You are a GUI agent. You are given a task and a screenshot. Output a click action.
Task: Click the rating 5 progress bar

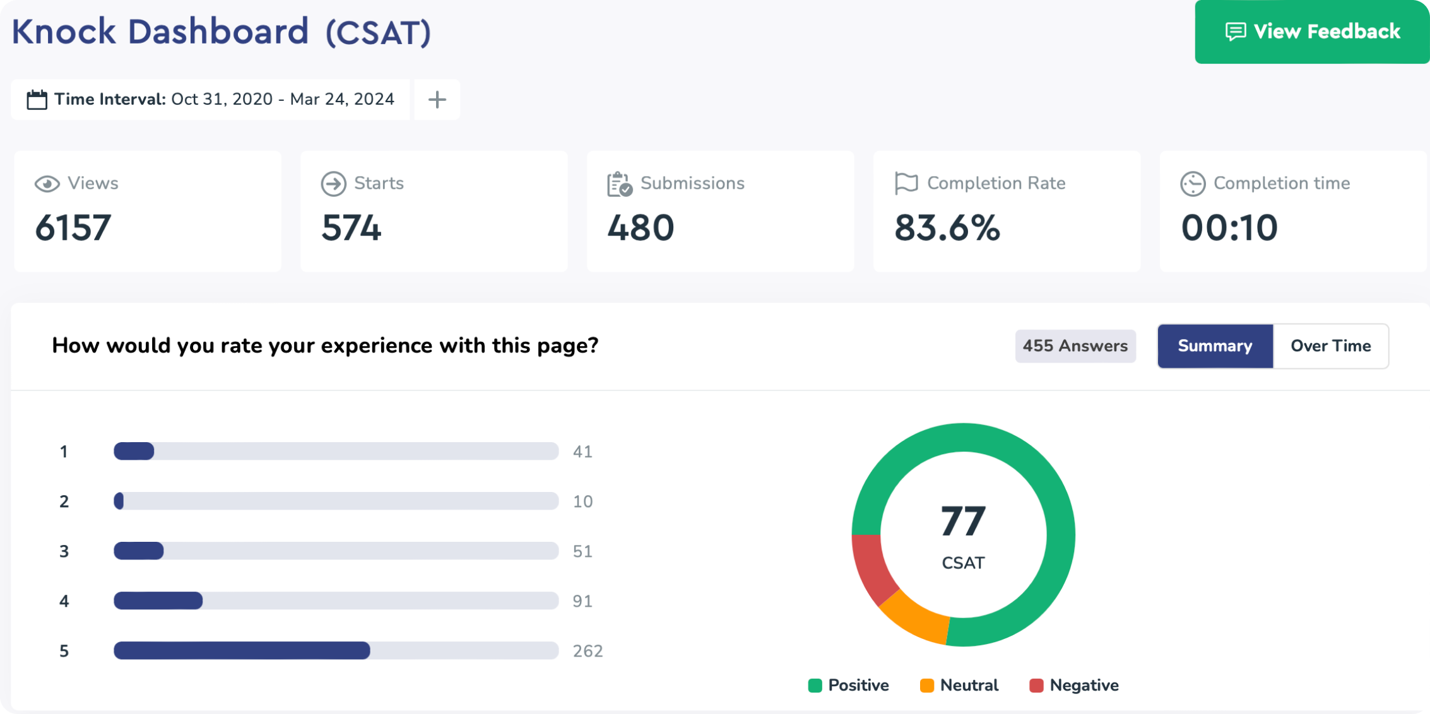click(x=335, y=650)
